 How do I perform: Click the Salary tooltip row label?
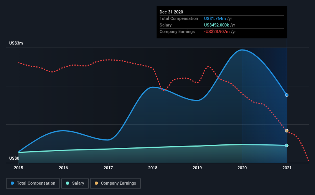[x=165, y=25]
